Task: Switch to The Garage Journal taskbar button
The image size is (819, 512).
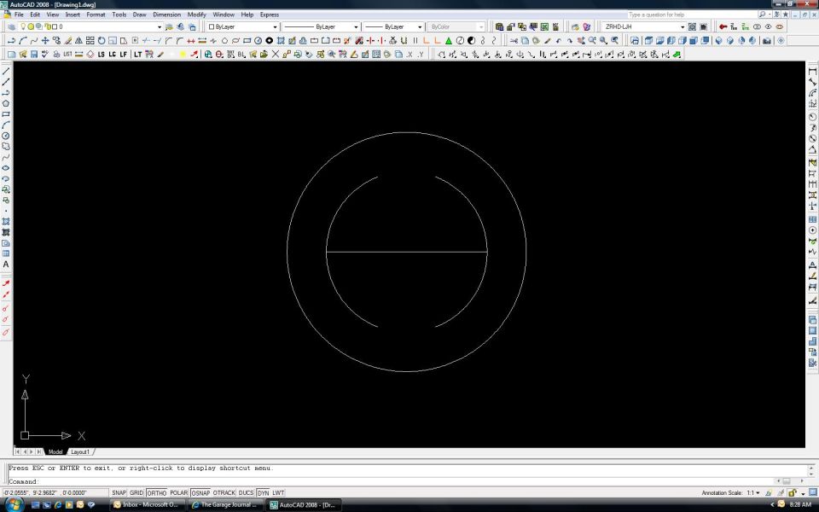Action: pyautogui.click(x=225, y=504)
